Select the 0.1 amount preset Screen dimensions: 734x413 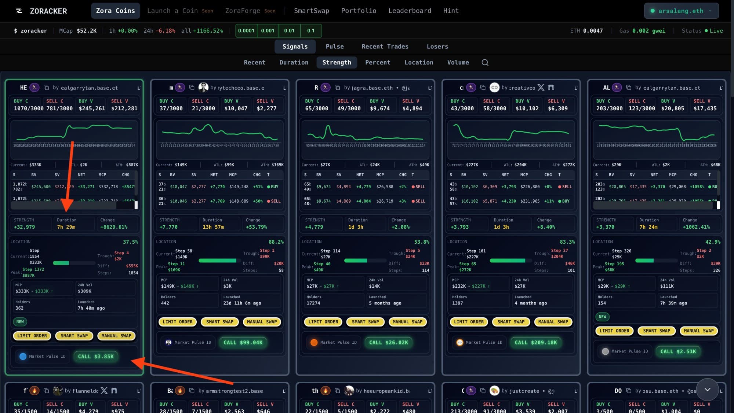(310, 31)
